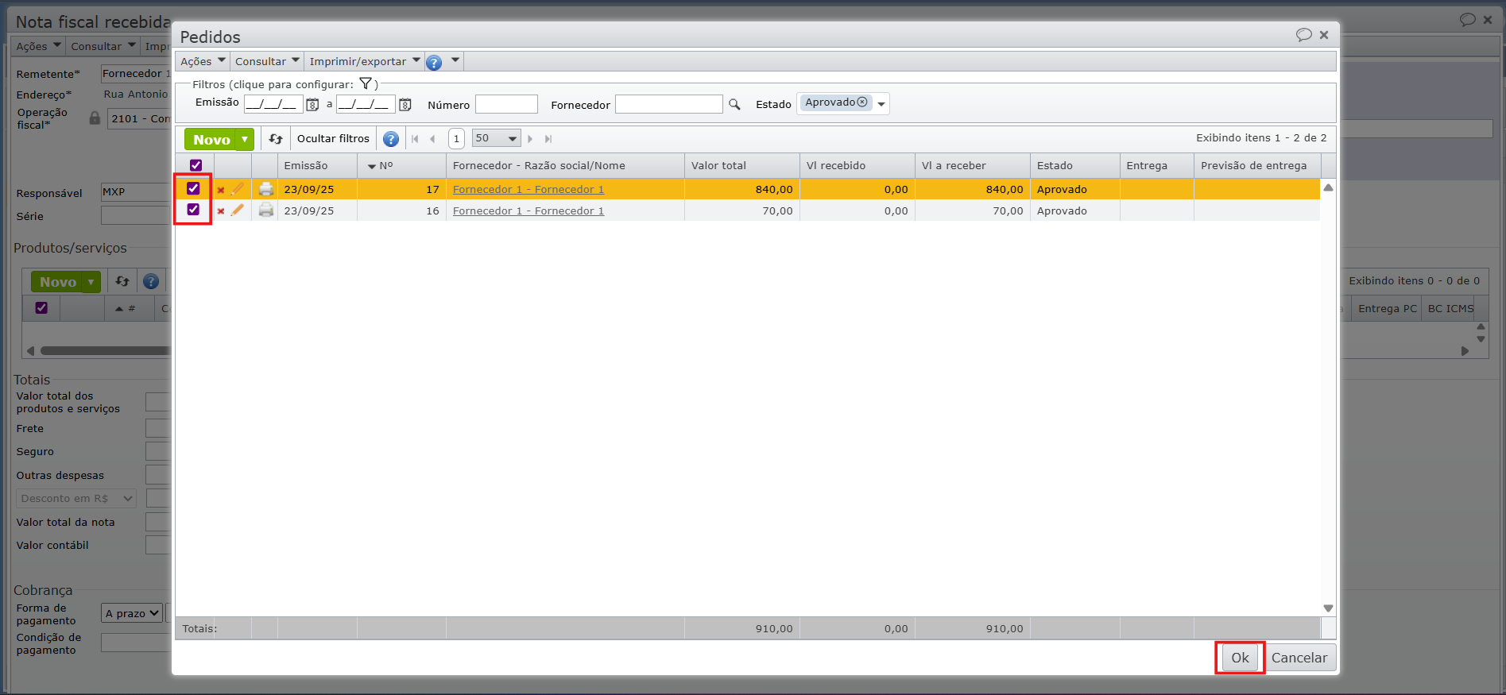The width and height of the screenshot is (1506, 695).
Task: Toggle the select-all checkbox in Pedidos header
Action: pyautogui.click(x=196, y=165)
